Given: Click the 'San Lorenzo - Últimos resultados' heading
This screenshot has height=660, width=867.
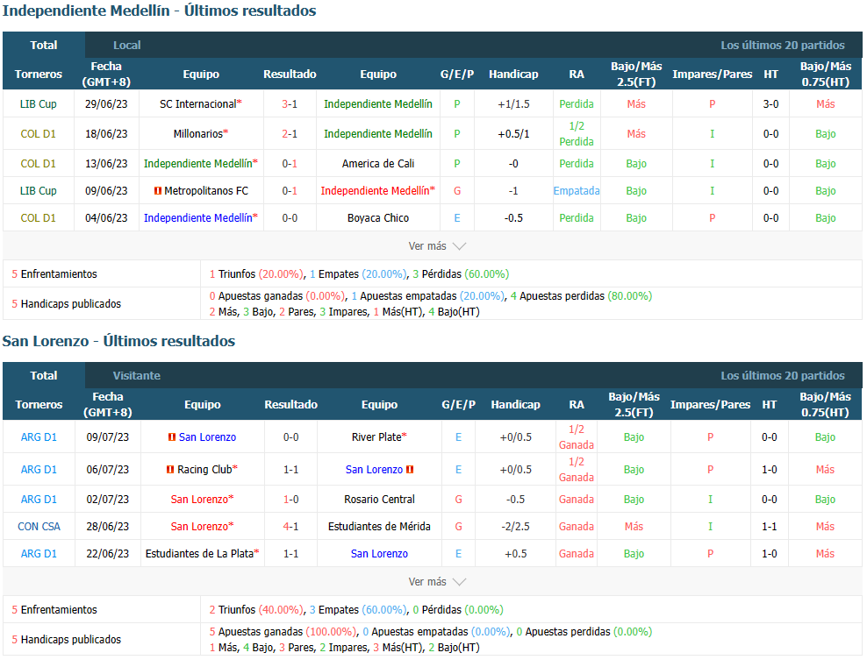Looking at the screenshot, I should pyautogui.click(x=118, y=341).
